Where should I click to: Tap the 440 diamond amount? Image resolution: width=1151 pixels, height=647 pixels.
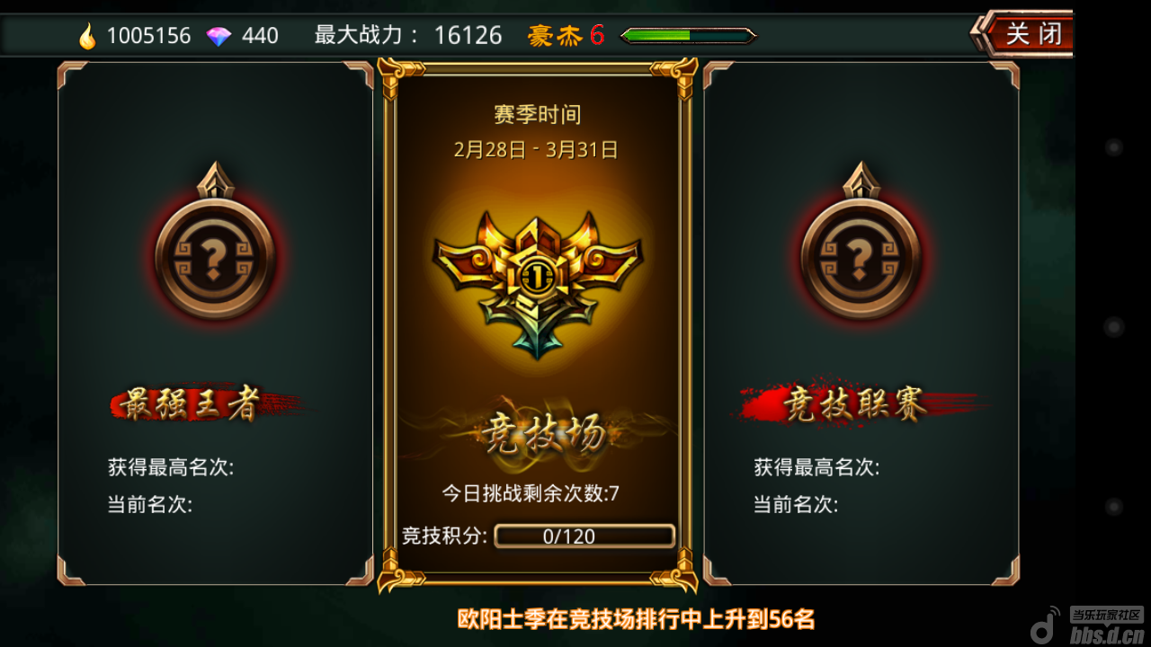point(260,36)
